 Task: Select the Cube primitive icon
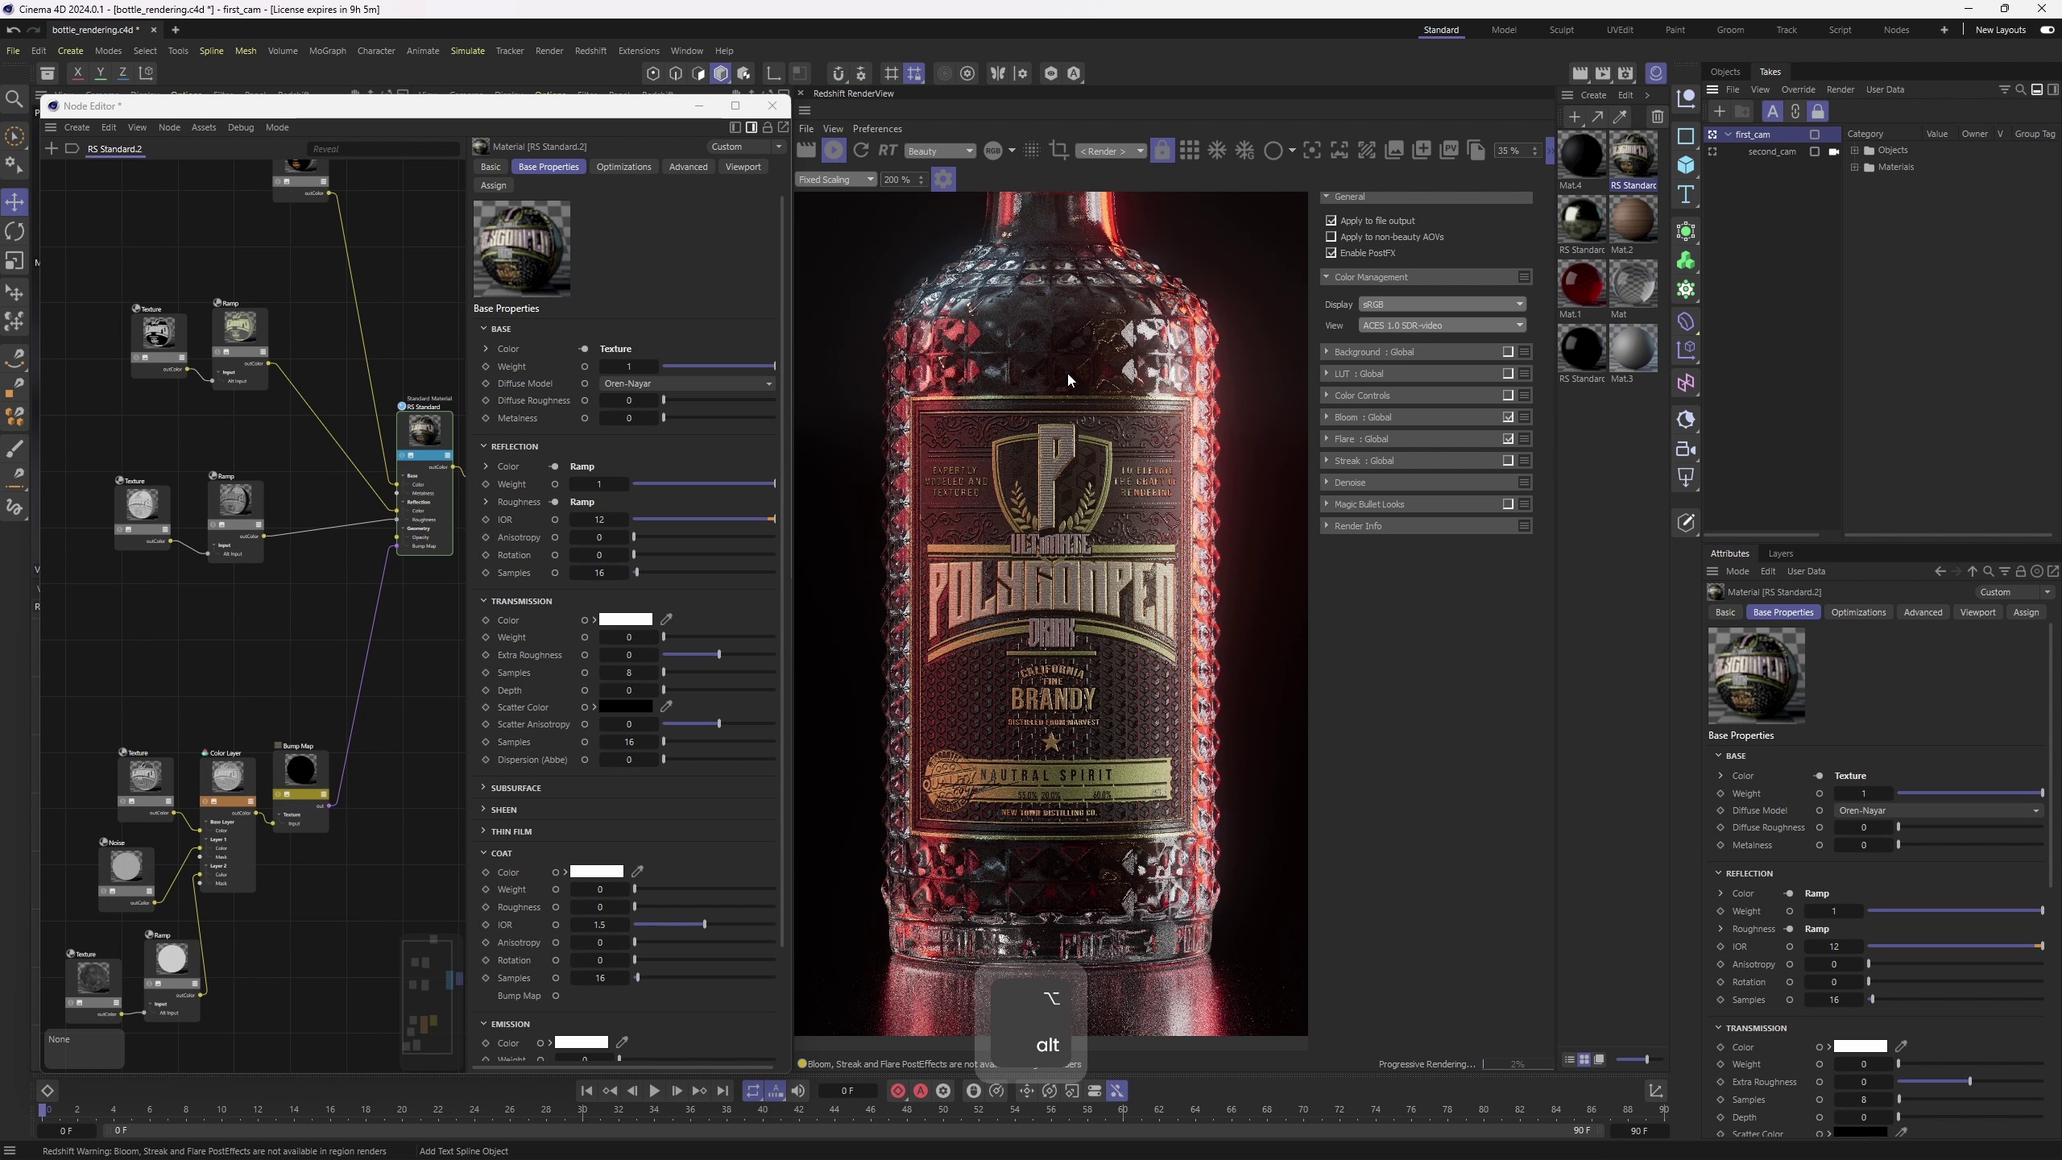point(1686,165)
